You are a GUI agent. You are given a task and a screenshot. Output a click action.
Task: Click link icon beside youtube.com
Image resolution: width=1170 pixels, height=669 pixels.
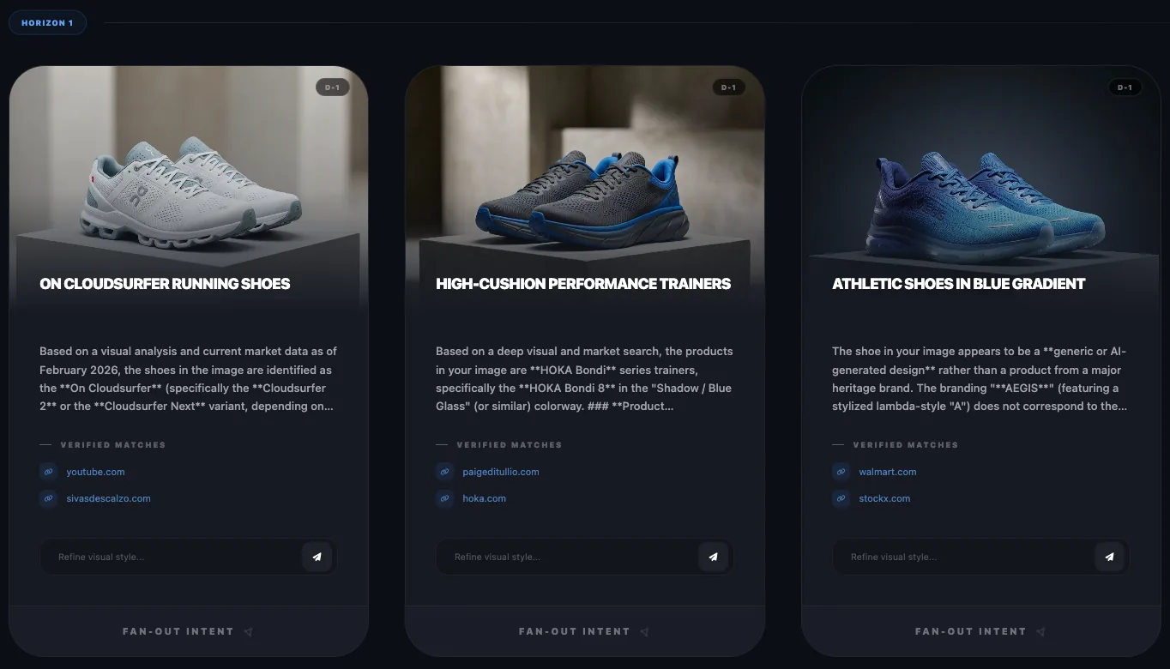coord(48,472)
